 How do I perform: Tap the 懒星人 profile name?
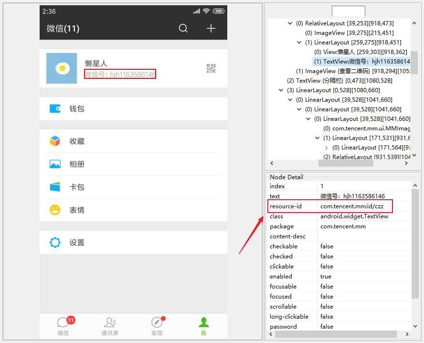pos(96,64)
